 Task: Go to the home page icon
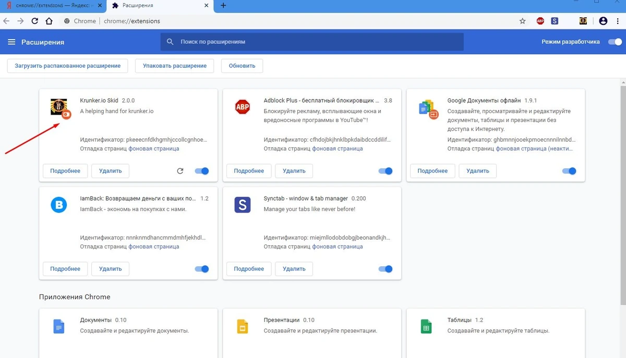point(49,21)
